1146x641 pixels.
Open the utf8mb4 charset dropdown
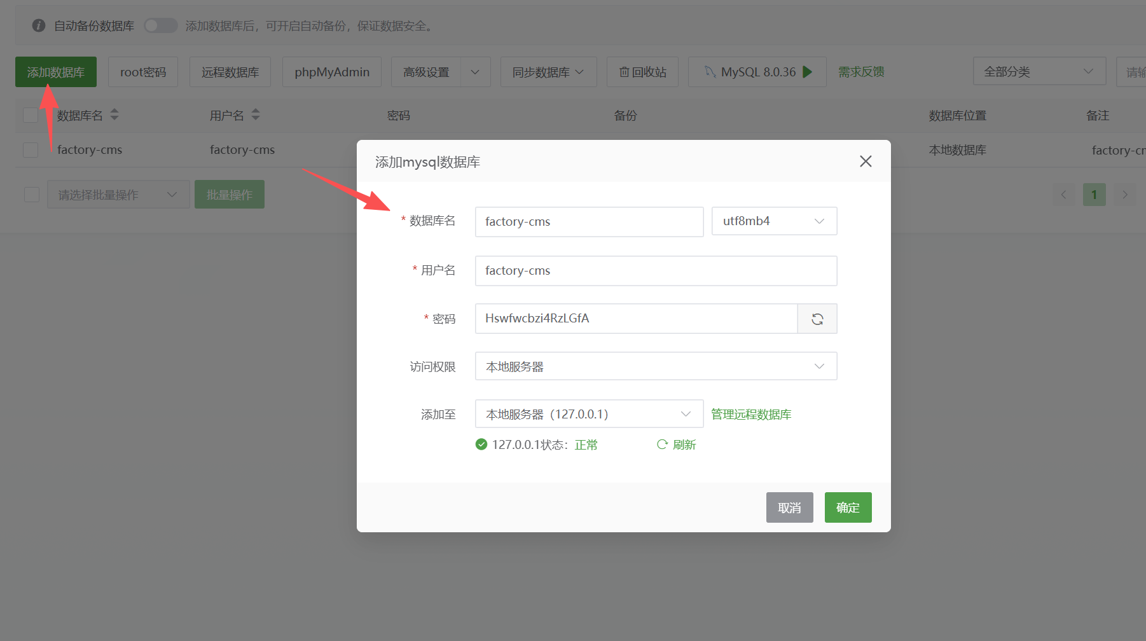coord(774,221)
